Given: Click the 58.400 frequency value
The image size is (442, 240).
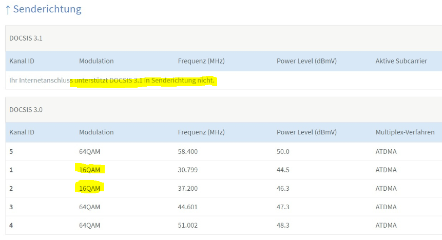Looking at the screenshot, I should point(188,151).
